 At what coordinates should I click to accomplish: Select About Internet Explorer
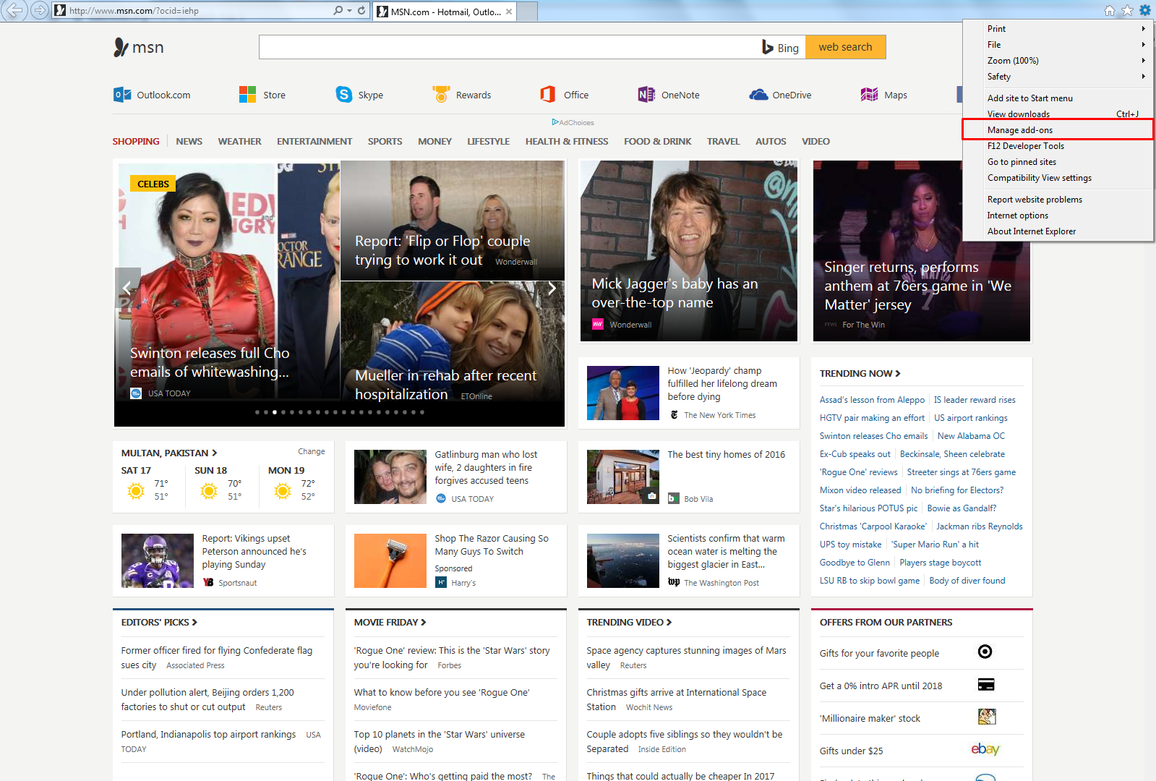click(1058, 231)
